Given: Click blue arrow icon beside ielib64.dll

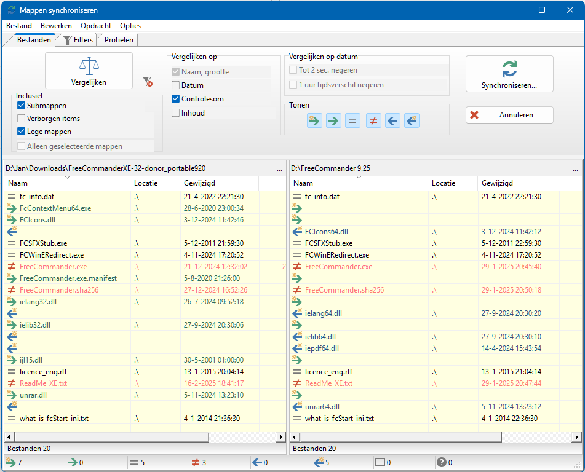Looking at the screenshot, I should tap(297, 337).
